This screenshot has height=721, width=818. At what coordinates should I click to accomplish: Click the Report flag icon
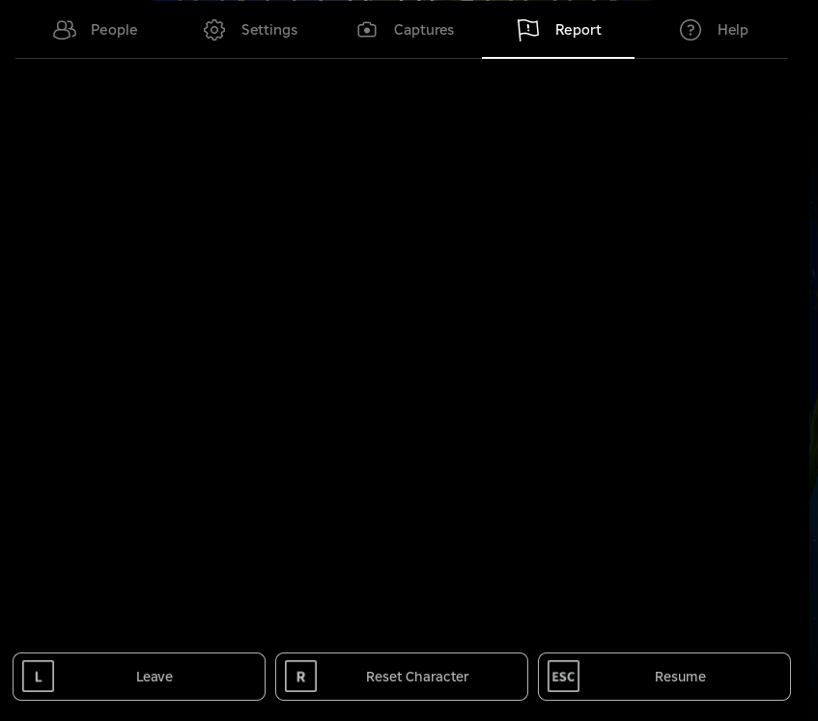tap(528, 30)
